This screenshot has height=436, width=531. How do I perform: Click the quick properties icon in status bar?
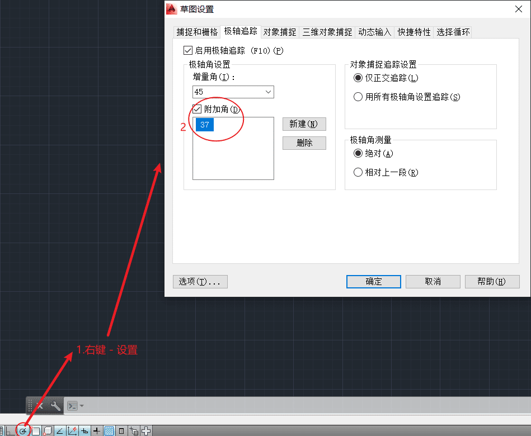point(121,430)
